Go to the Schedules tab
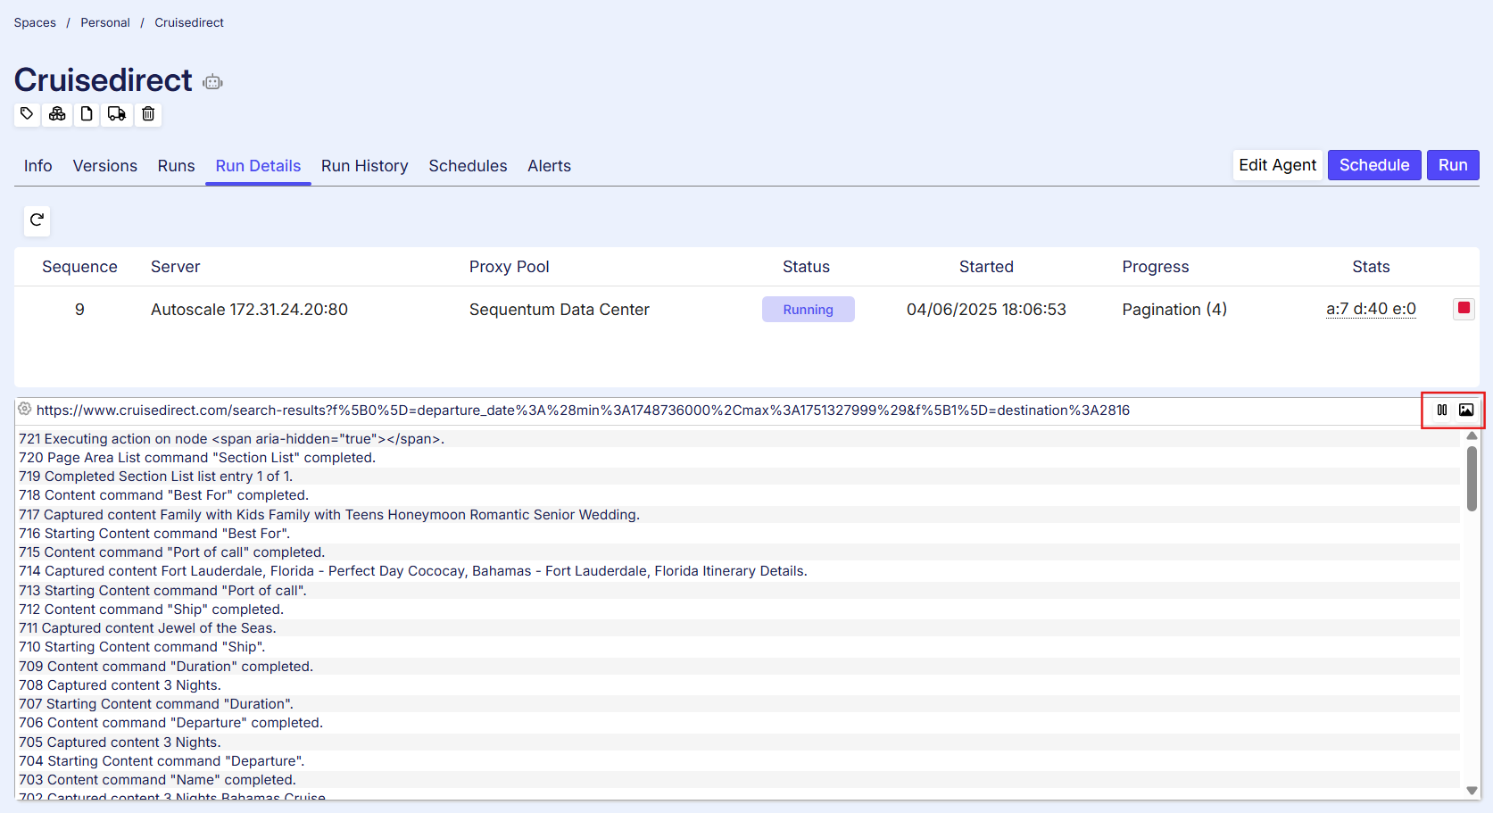The width and height of the screenshot is (1493, 813). coord(468,166)
